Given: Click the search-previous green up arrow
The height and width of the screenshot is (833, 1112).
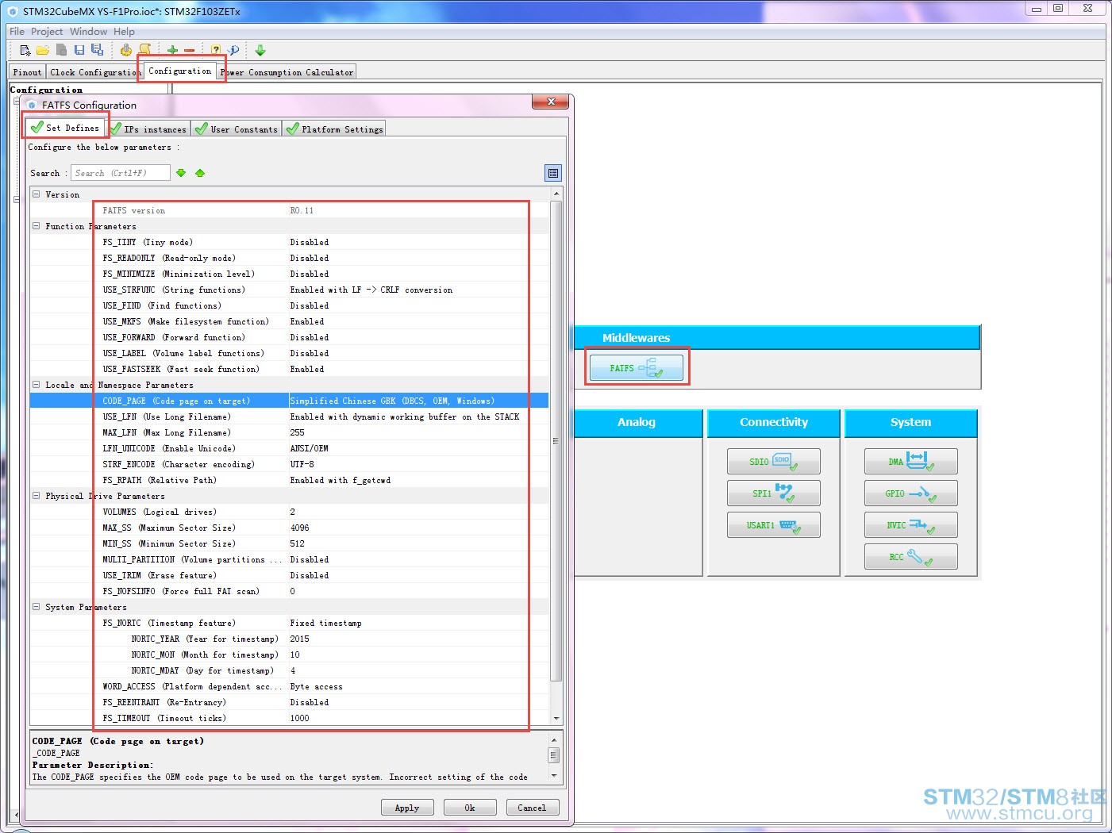Looking at the screenshot, I should tap(200, 173).
